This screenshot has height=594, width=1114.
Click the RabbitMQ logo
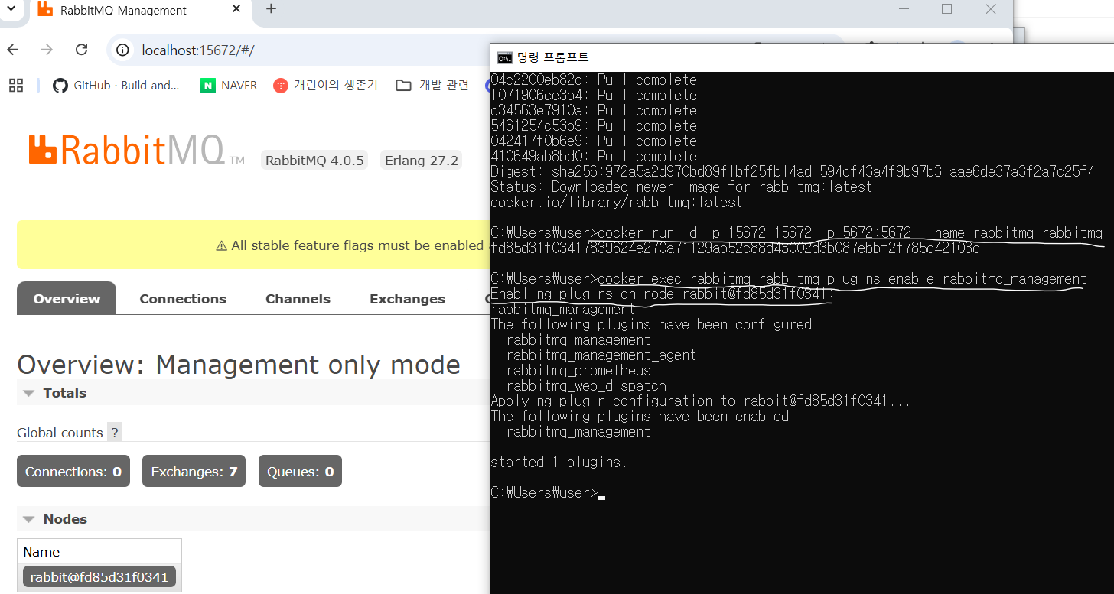pyautogui.click(x=136, y=150)
